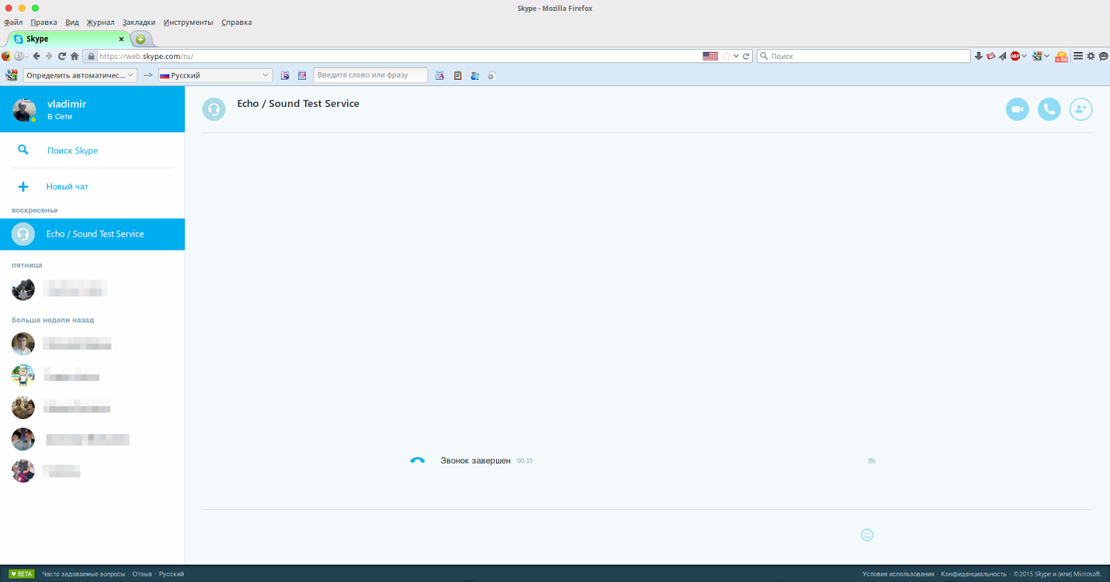1110x582 pixels.
Task: Add participants to this conversation
Action: pos(1081,109)
